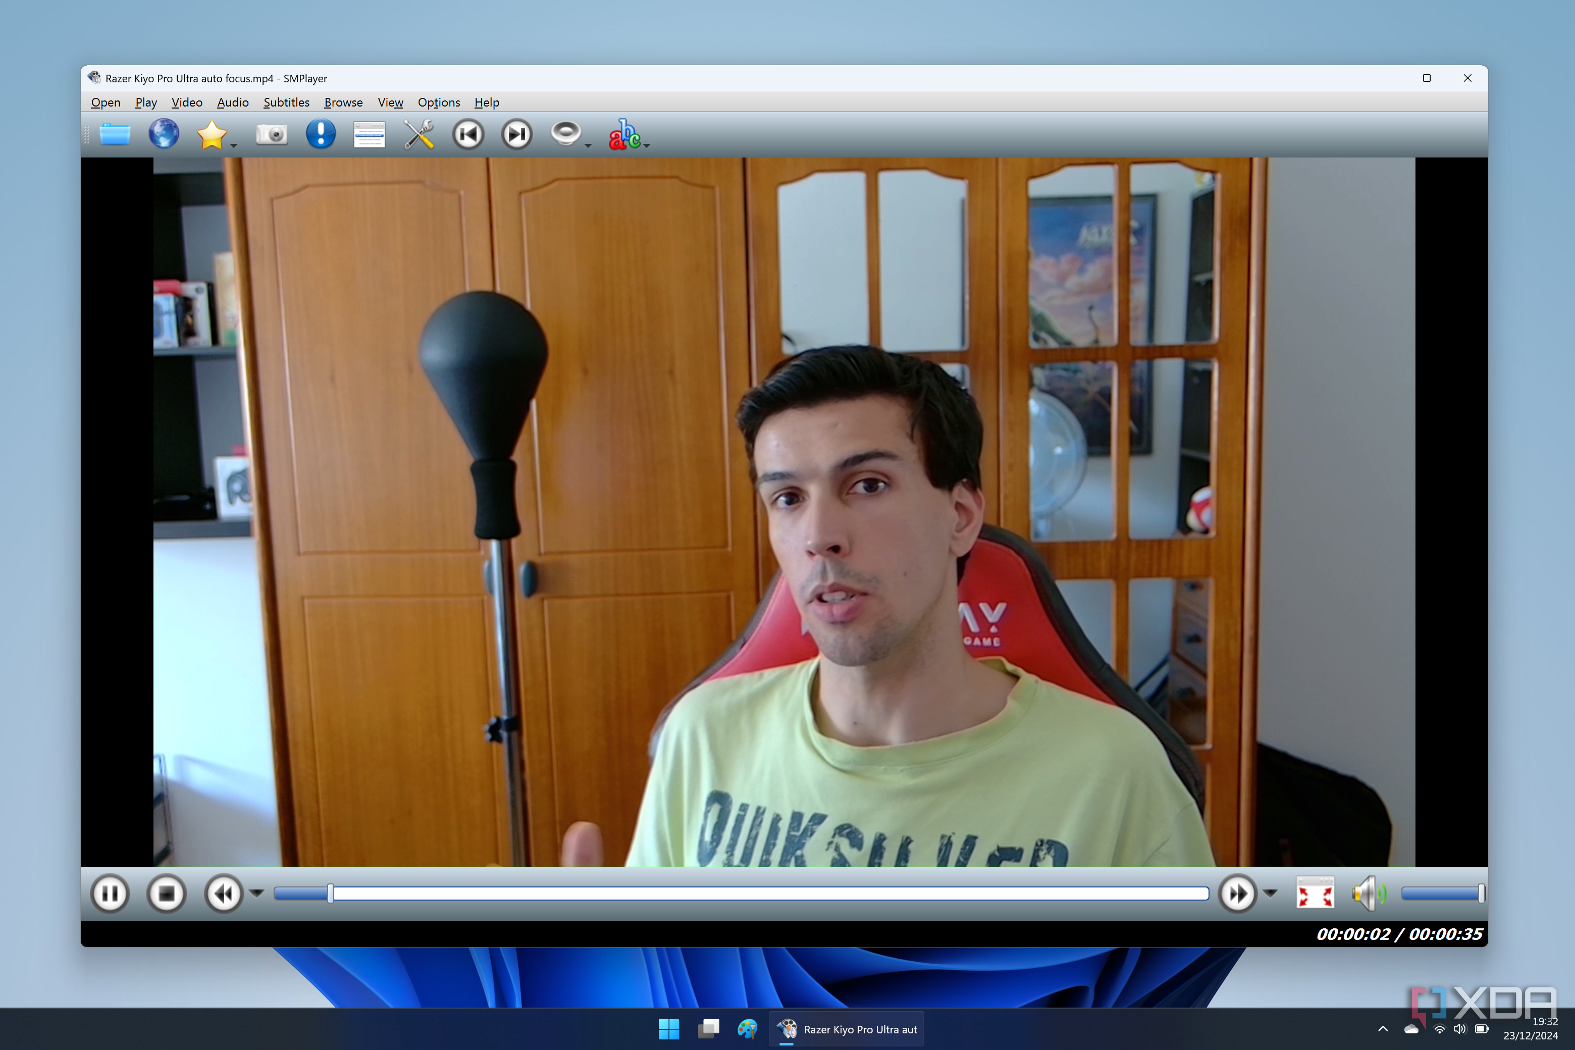Screen dimensions: 1575x1050
Task: Show file information with blue exclamation icon
Action: (321, 134)
